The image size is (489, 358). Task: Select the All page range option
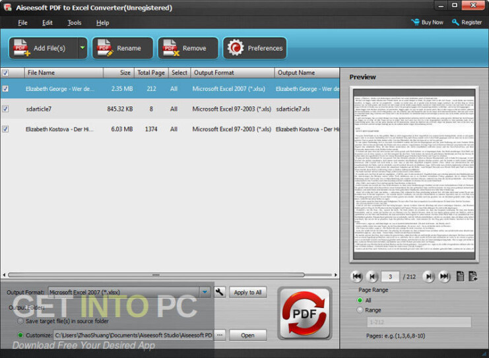(x=360, y=300)
